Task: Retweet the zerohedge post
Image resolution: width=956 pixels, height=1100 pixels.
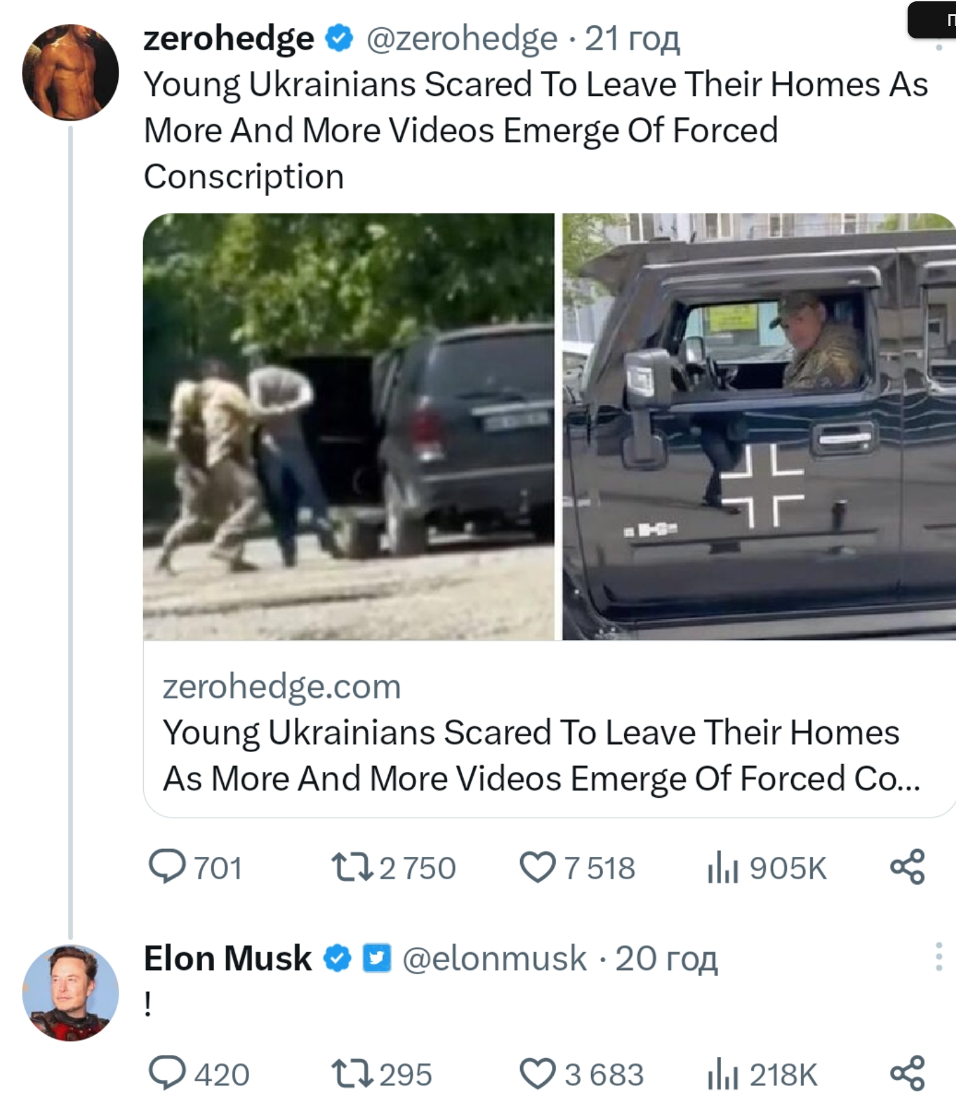Action: tap(352, 867)
